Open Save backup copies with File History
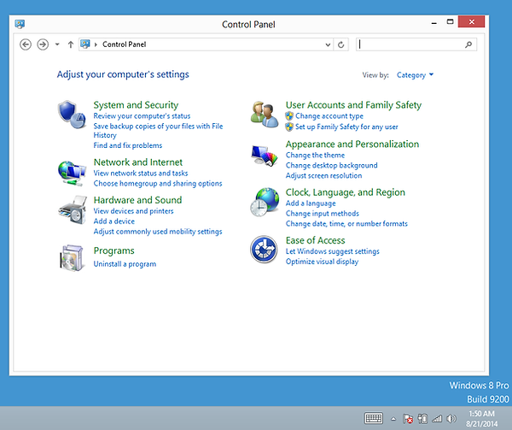512x430 pixels. (158, 131)
